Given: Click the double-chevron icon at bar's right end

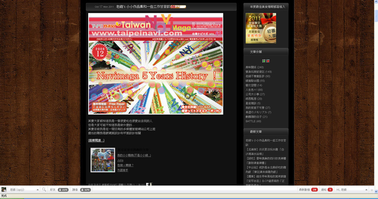Looking at the screenshot, I should tap(372, 190).
